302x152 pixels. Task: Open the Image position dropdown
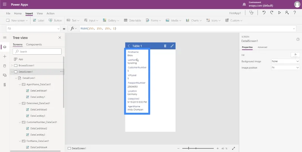285,68
